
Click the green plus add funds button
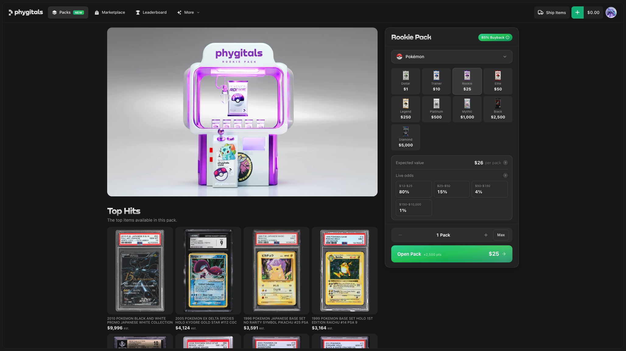(x=577, y=12)
